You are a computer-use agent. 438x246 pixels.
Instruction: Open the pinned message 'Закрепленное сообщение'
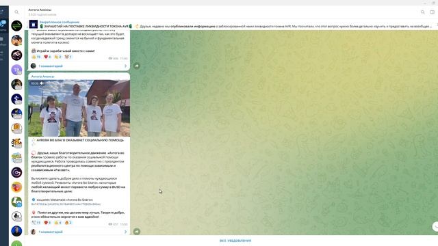pos(60,22)
